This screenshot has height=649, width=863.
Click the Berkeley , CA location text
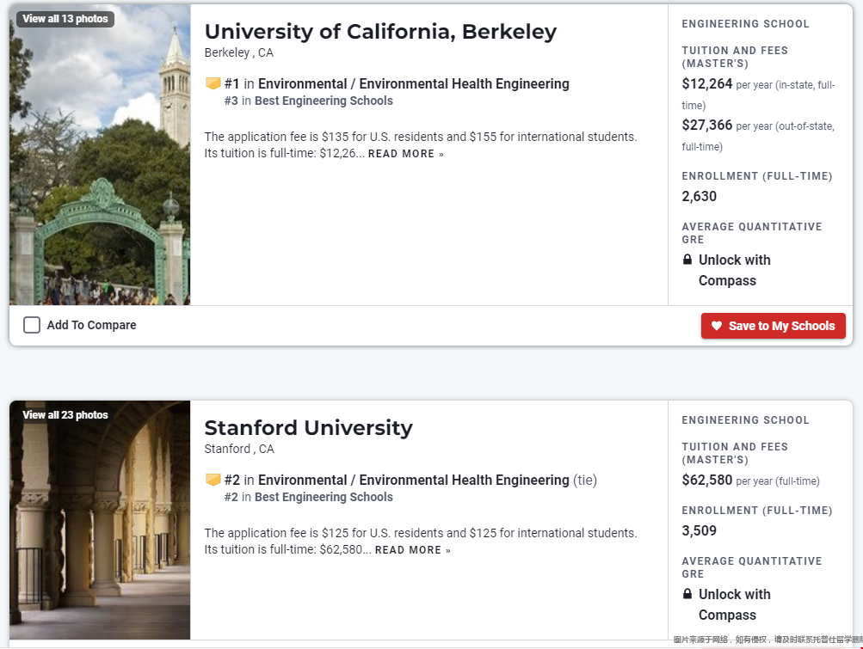click(239, 52)
